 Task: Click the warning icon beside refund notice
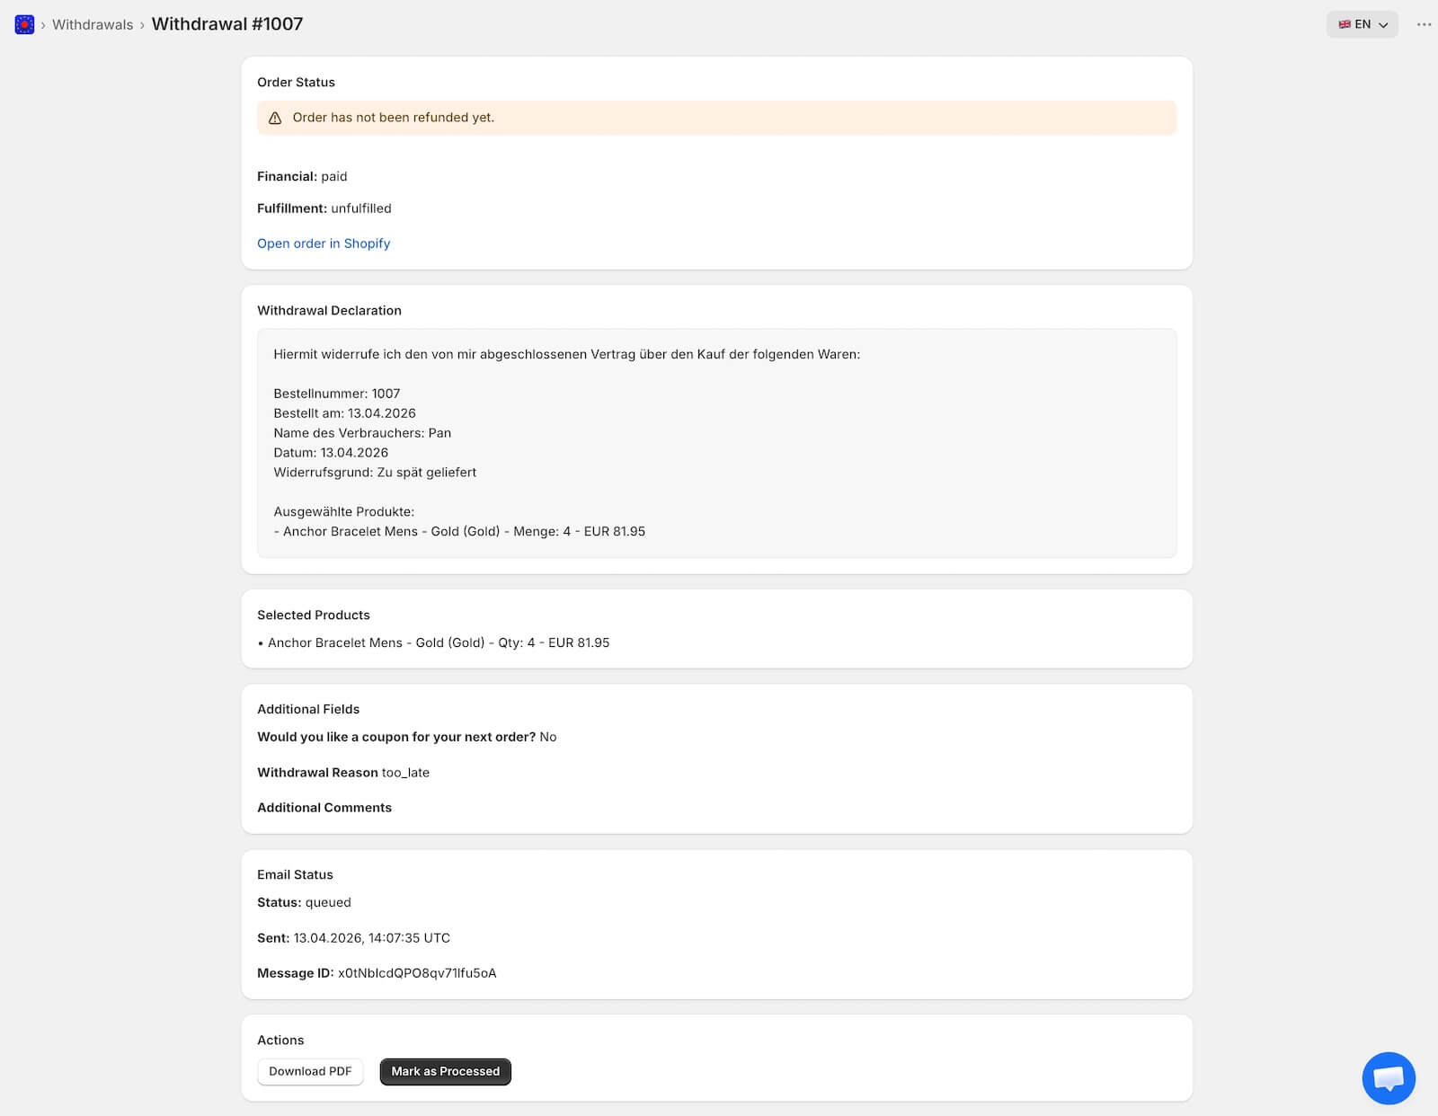(275, 117)
